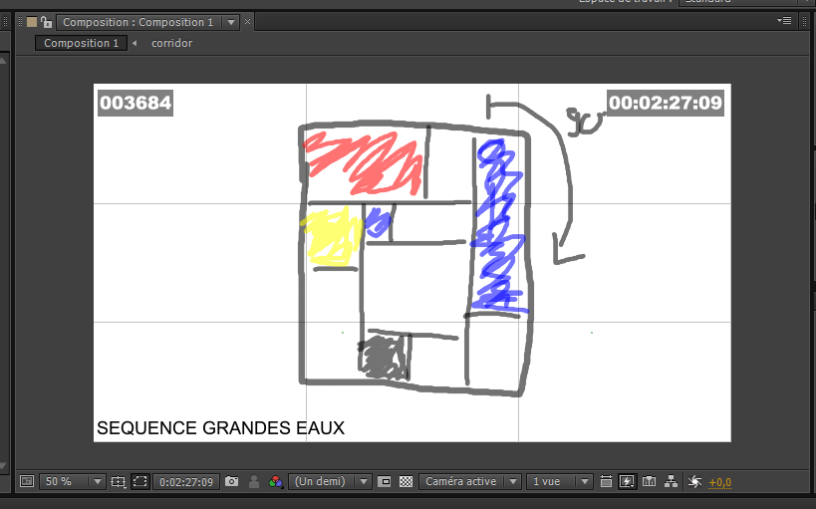Open grid and guide options
The height and width of the screenshot is (509, 816).
pyautogui.click(x=119, y=482)
